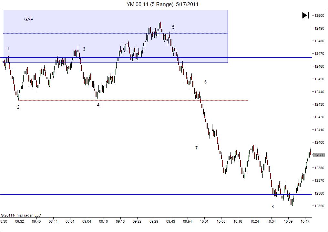Click the 12450 price axis label
Screen dimensions: 328x232
(319, 79)
